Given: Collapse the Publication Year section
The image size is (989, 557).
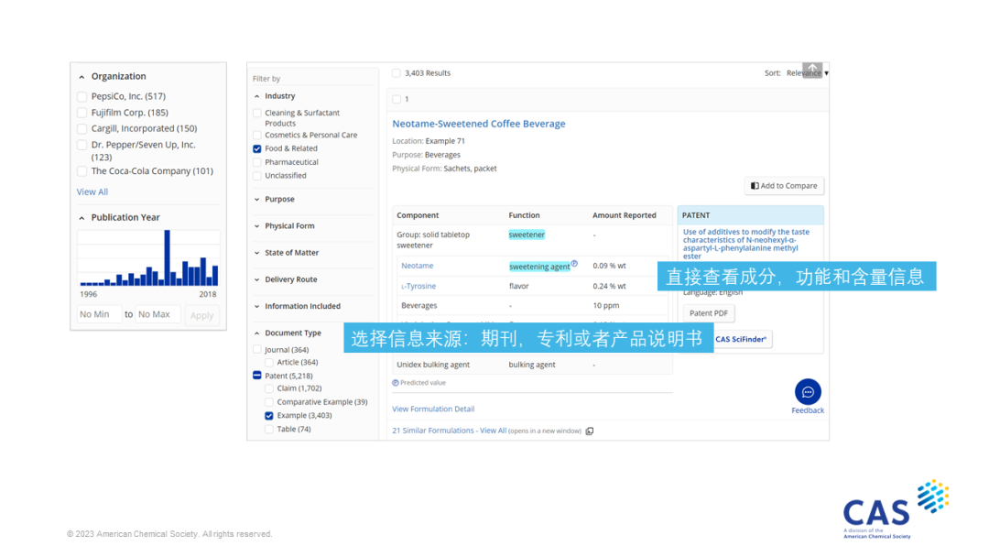Looking at the screenshot, I should click(x=82, y=218).
